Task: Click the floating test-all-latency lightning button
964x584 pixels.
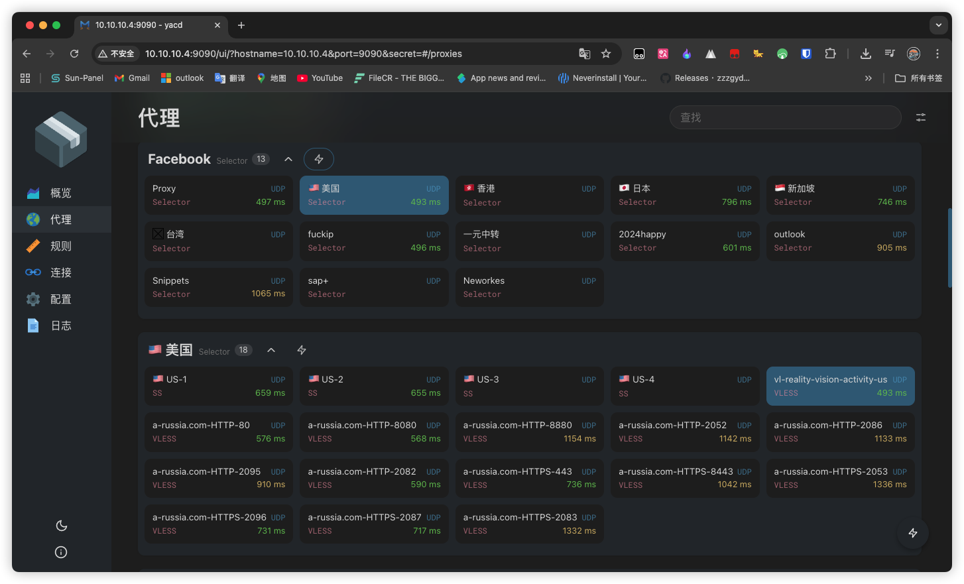Action: point(913,533)
